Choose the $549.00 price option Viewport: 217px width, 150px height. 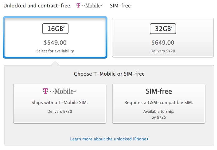[55, 42]
